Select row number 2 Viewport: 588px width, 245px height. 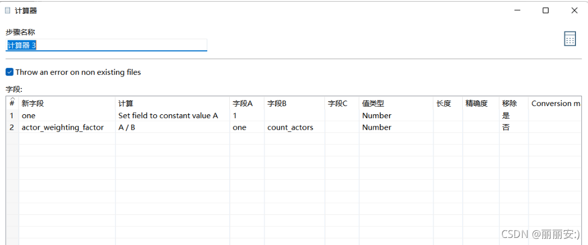(x=13, y=127)
